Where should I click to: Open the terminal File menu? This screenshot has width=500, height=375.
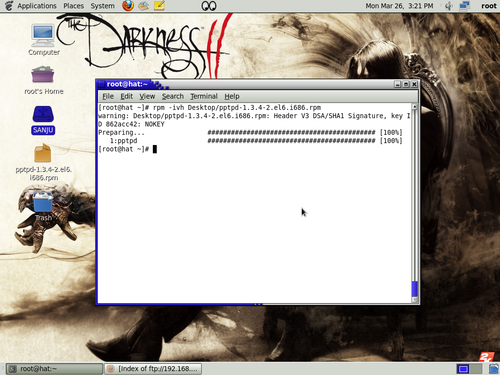point(108,96)
